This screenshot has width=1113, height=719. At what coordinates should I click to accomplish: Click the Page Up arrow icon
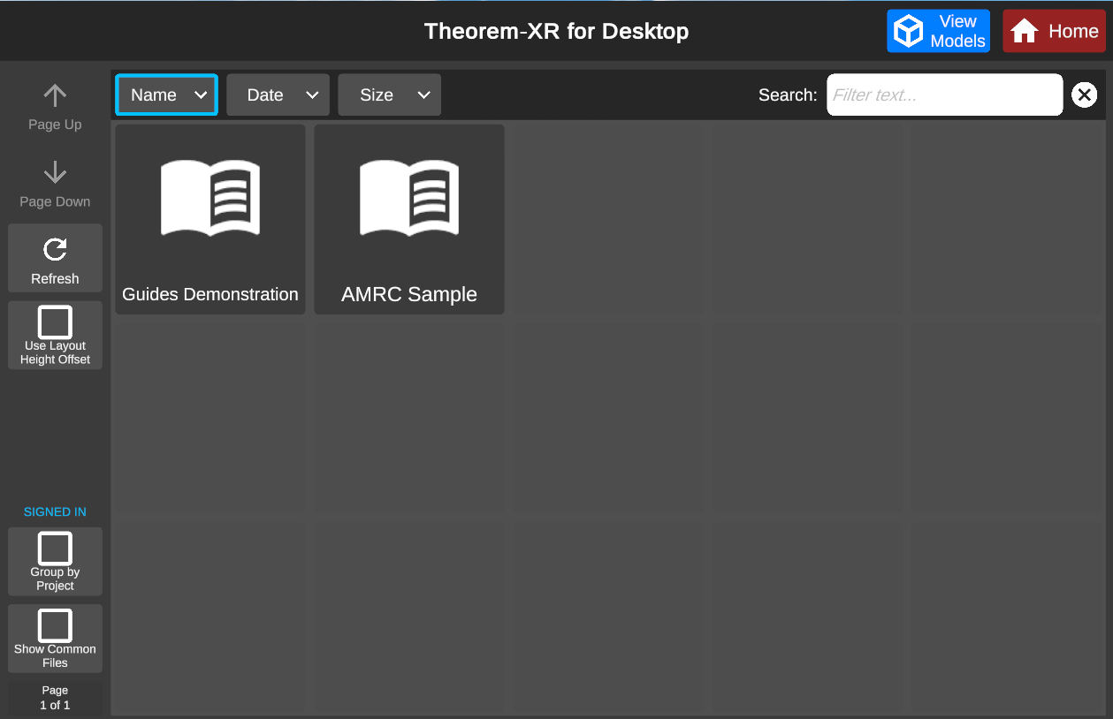click(55, 95)
